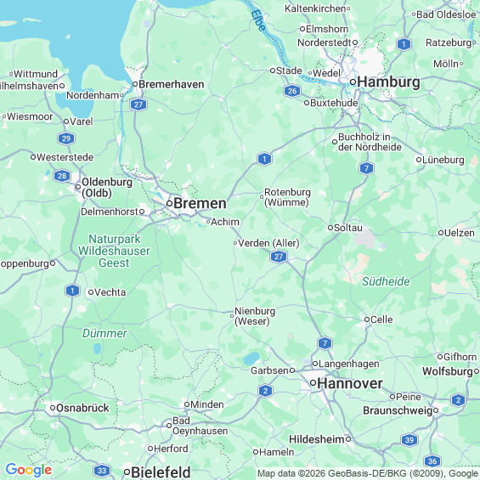Click the route 33 shield near Bielefeld

[x=102, y=471]
